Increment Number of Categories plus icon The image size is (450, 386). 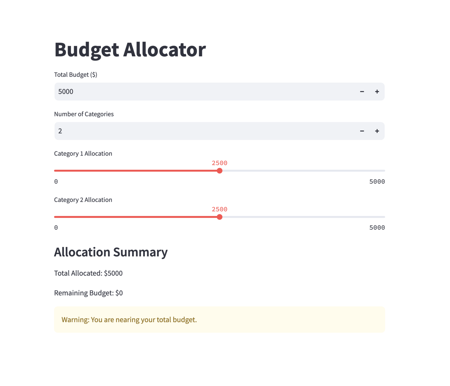pos(377,131)
